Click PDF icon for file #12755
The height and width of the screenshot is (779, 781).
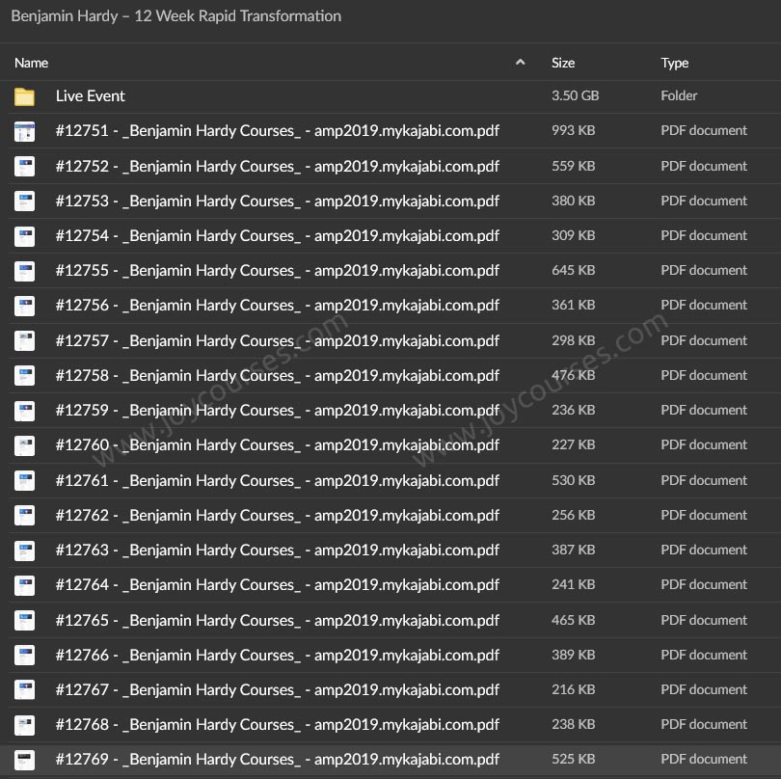tap(24, 271)
